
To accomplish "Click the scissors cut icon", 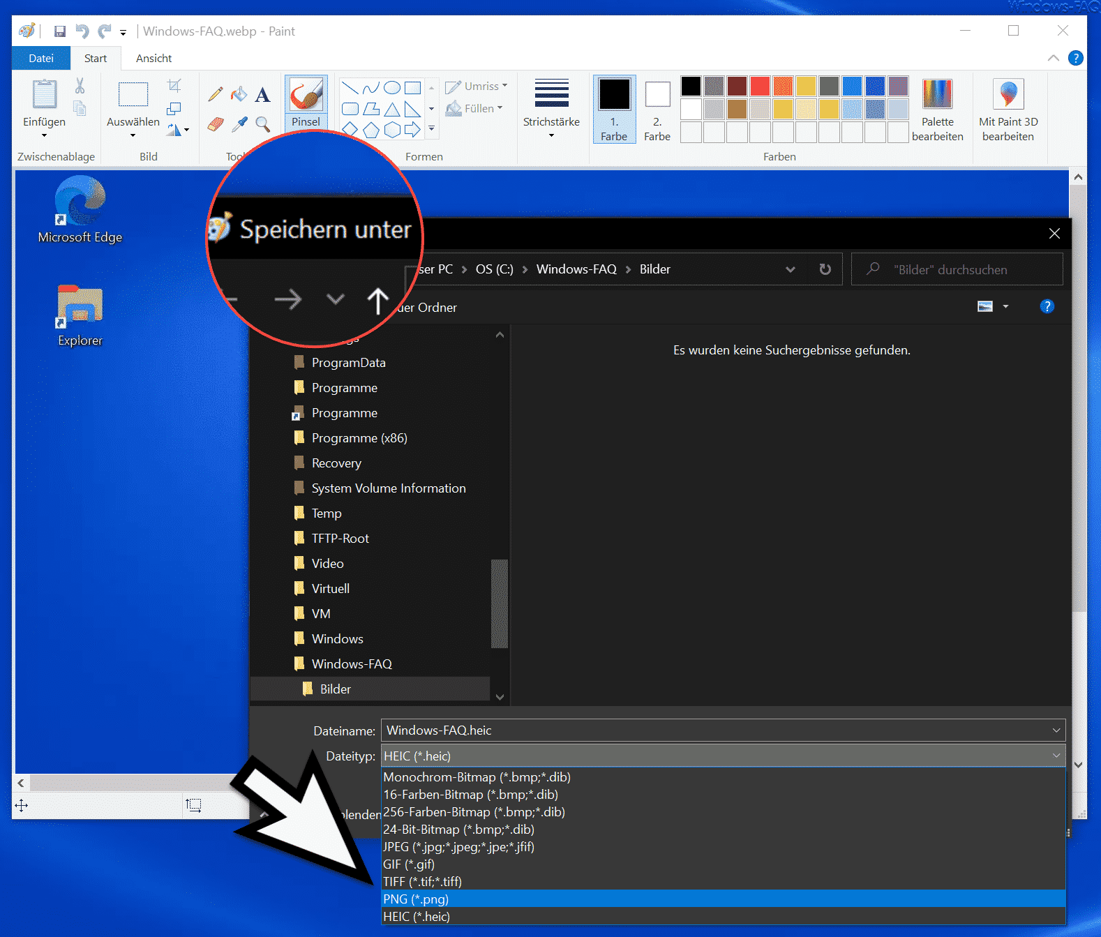I will click(x=80, y=86).
